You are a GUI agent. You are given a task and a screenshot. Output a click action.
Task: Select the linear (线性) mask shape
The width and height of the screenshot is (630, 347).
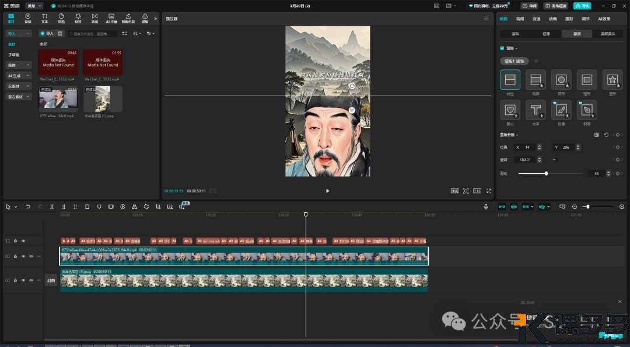point(510,80)
